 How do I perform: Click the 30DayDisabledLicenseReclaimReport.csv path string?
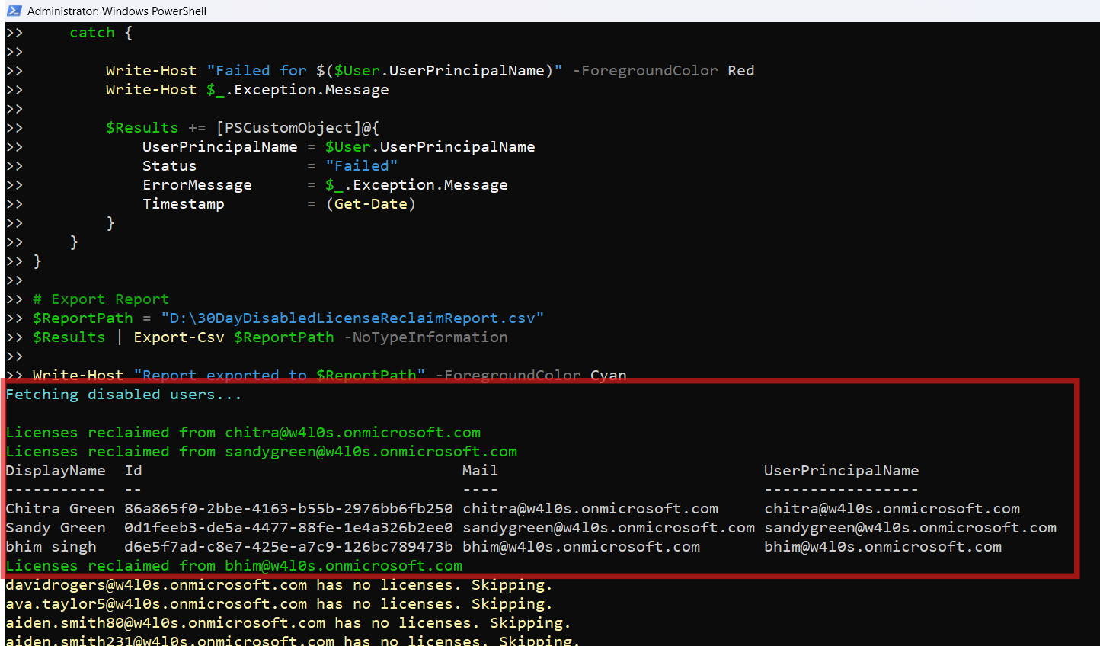tap(352, 318)
